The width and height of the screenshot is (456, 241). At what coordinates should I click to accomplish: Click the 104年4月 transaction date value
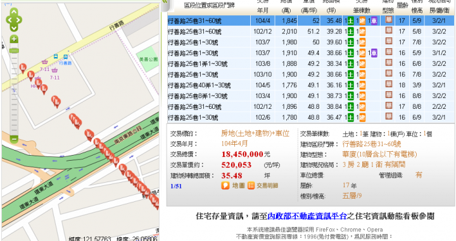pyautogui.click(x=234, y=144)
